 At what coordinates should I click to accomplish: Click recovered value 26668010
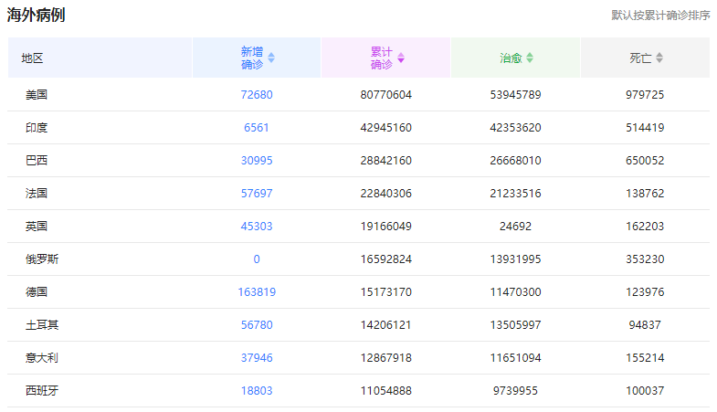(515, 161)
